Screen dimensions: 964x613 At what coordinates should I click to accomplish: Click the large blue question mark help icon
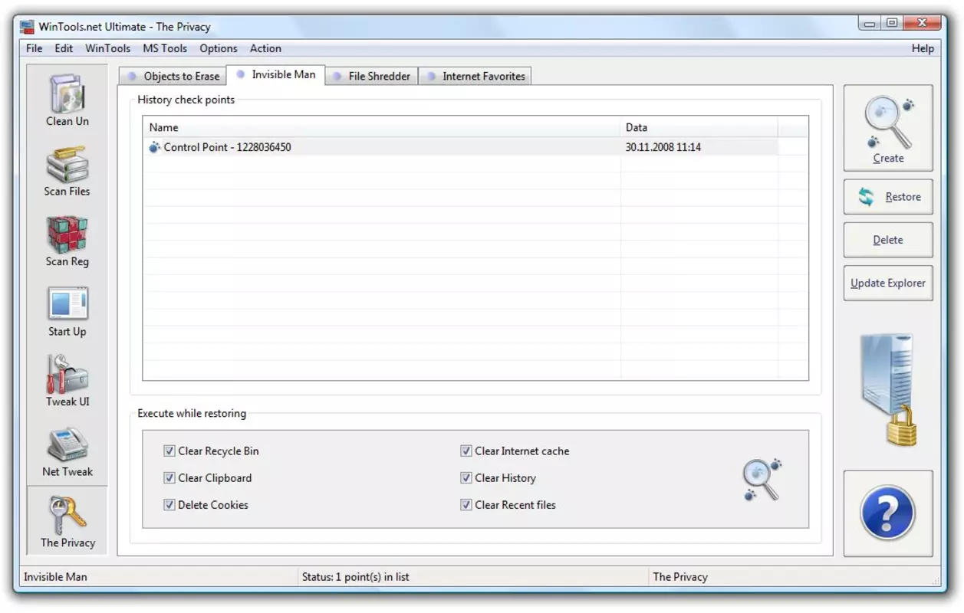(887, 513)
